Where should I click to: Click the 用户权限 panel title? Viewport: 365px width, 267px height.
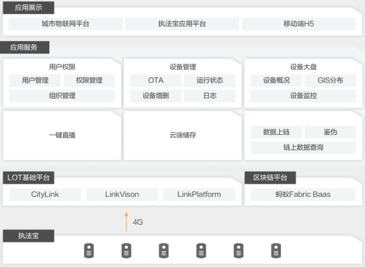(62, 67)
